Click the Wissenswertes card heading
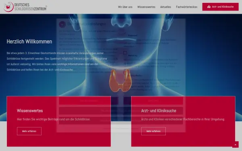This screenshot has height=151, width=242. pyautogui.click(x=30, y=111)
